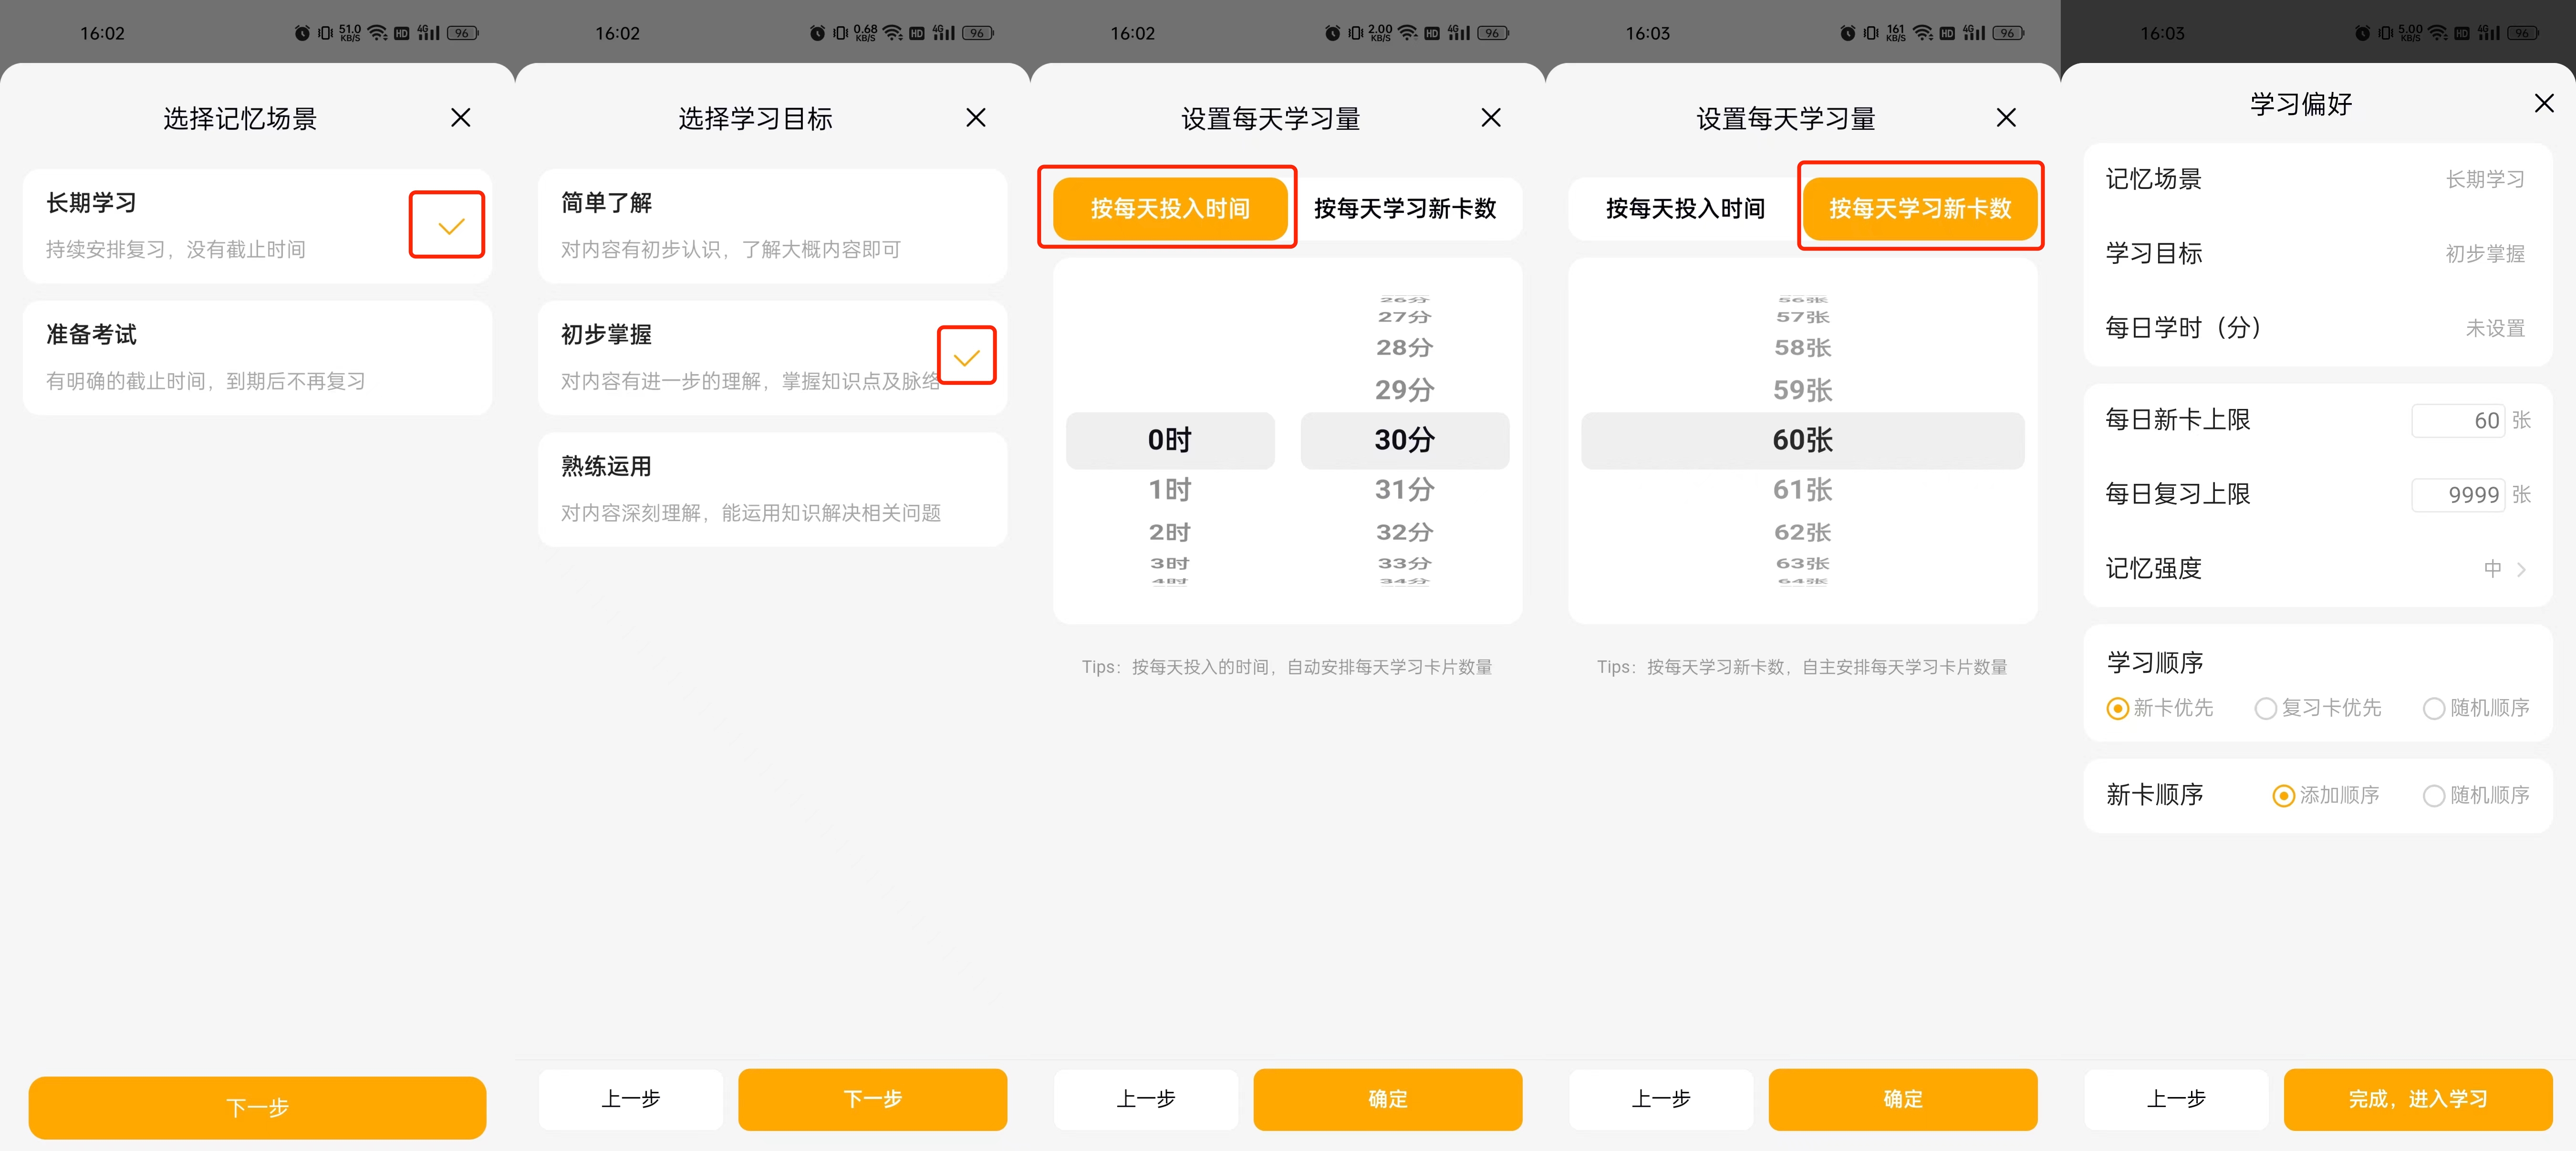
Task: Pick 2时 in the hour picker
Action: pyautogui.click(x=1169, y=532)
